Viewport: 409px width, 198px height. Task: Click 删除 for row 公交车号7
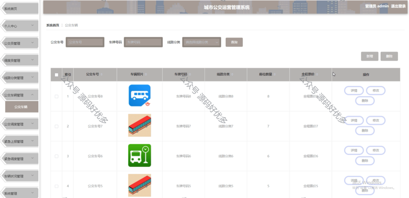(x=365, y=131)
